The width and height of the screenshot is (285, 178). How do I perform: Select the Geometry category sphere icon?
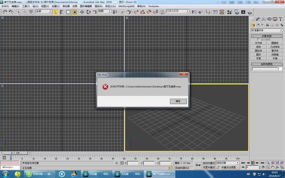[253, 25]
